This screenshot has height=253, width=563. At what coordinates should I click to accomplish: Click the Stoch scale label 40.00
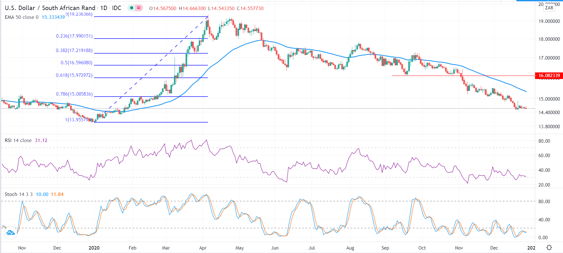click(544, 220)
